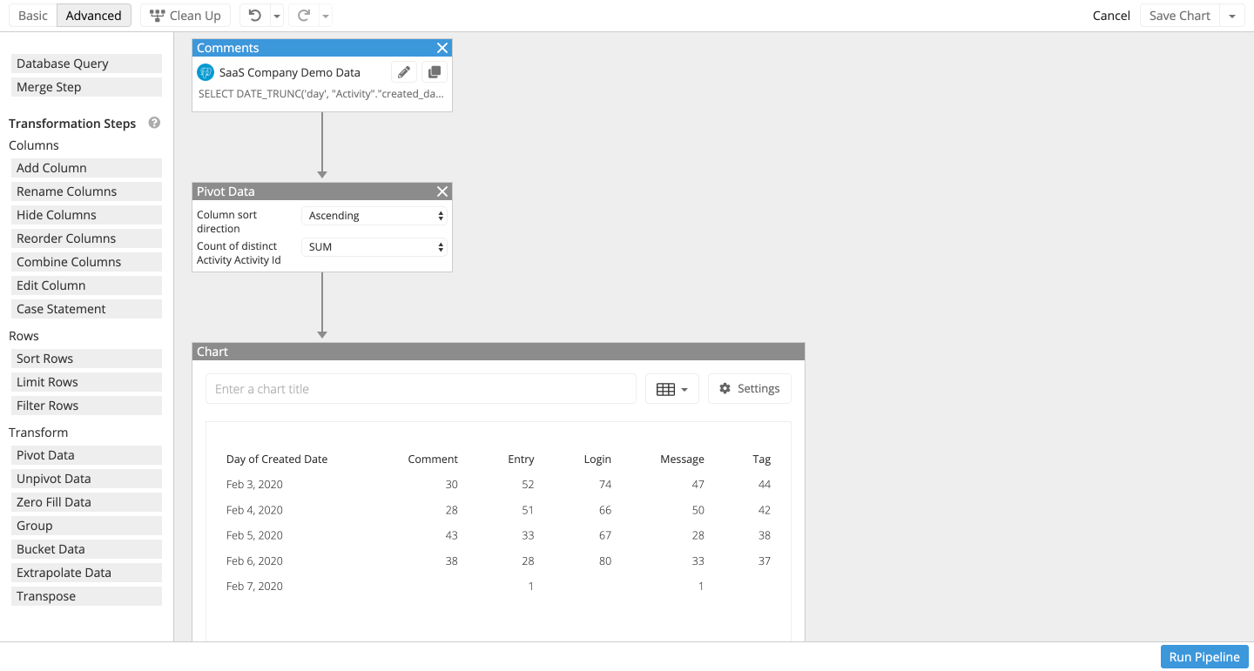Add Transpose step
The image size is (1254, 671).
tap(86, 596)
